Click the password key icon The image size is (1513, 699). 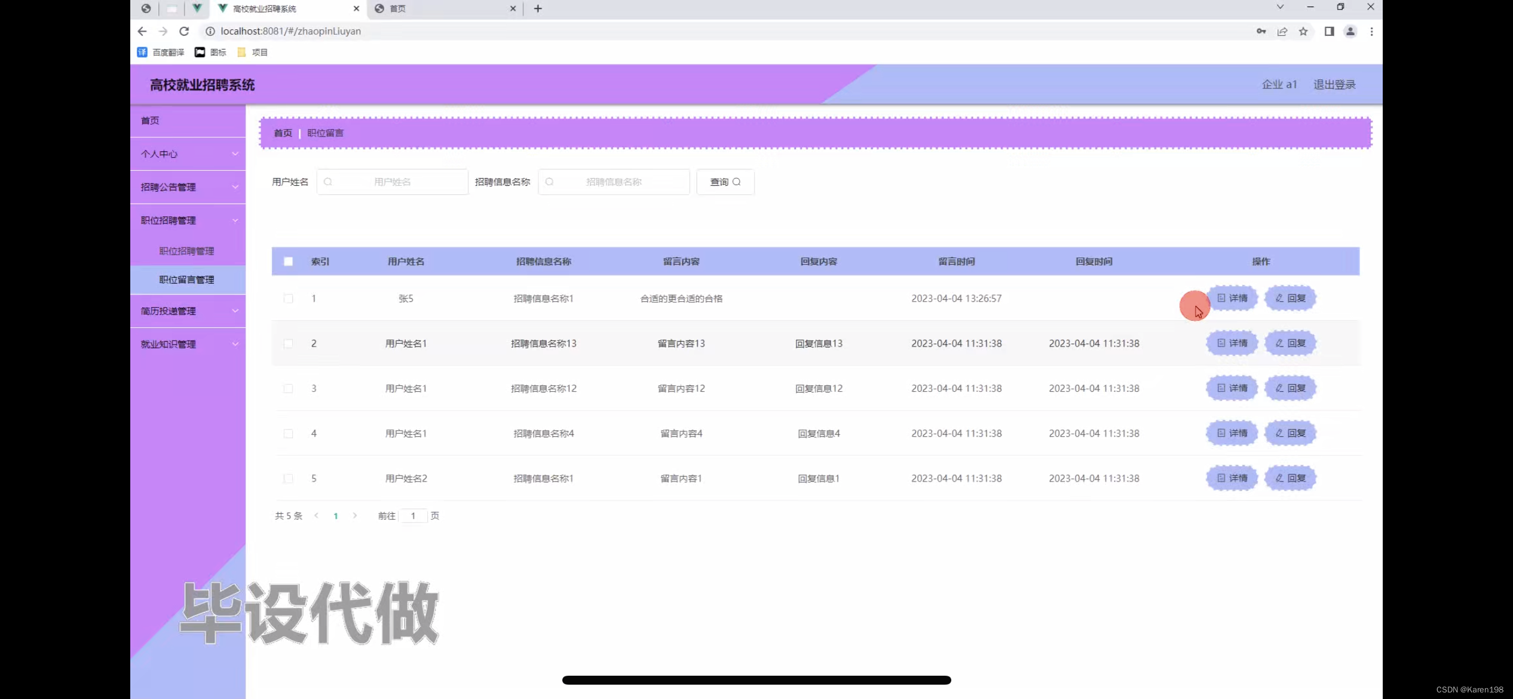point(1261,31)
